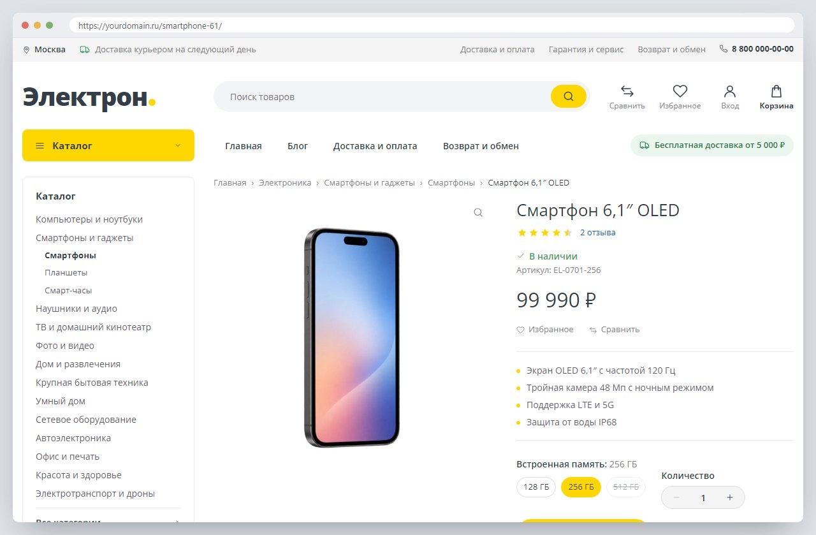Decrease quantity with the minus button
Screen dimensions: 816x535
click(x=676, y=497)
